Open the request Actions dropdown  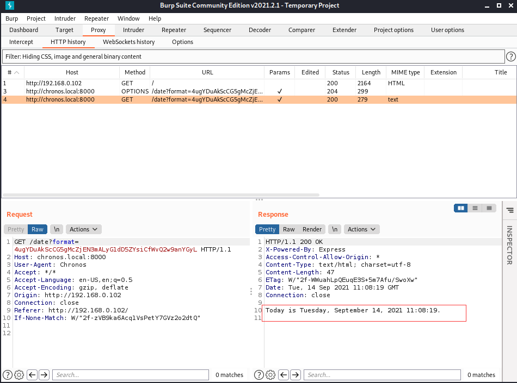point(84,229)
